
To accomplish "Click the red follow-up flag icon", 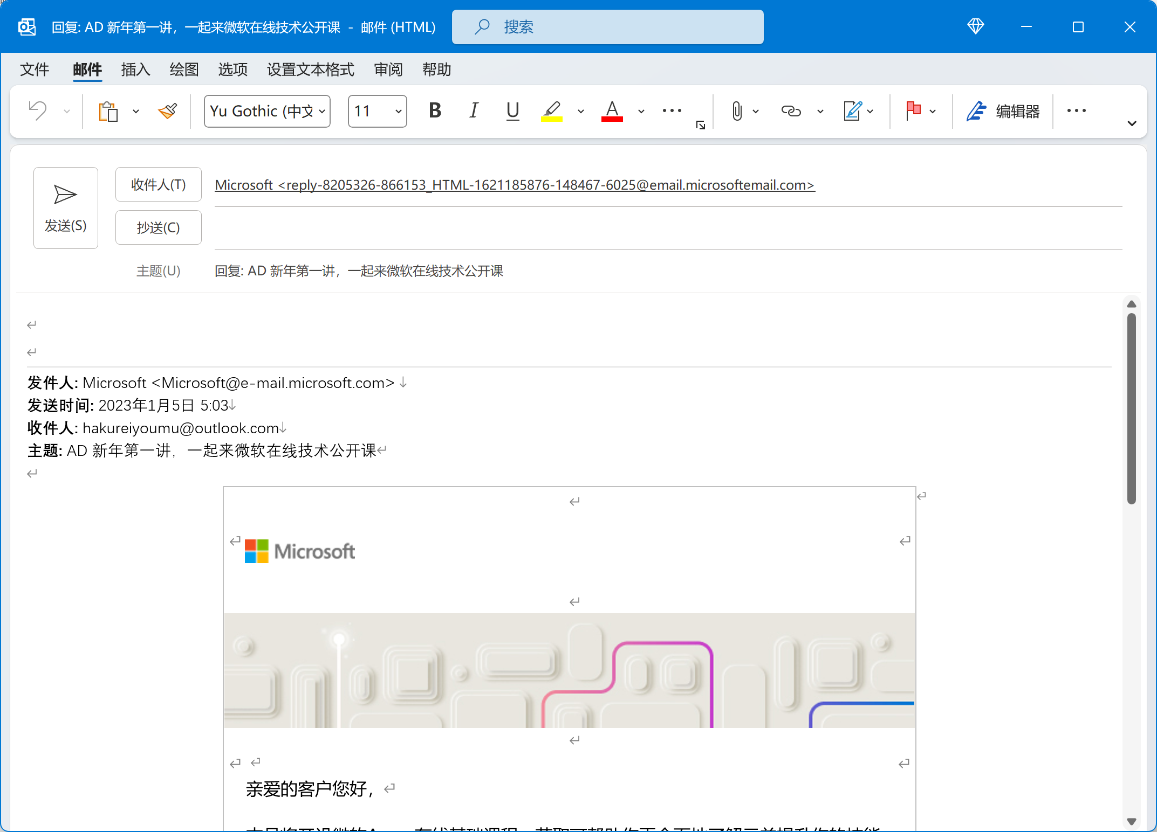I will click(913, 111).
